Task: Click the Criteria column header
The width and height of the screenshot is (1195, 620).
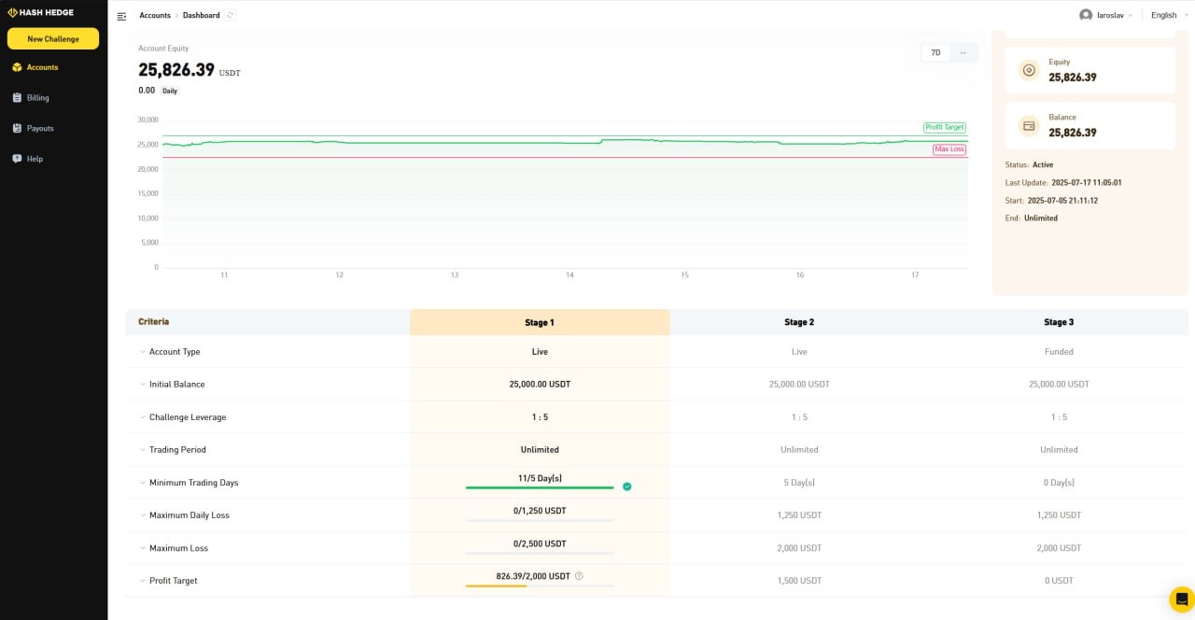Action: [154, 321]
